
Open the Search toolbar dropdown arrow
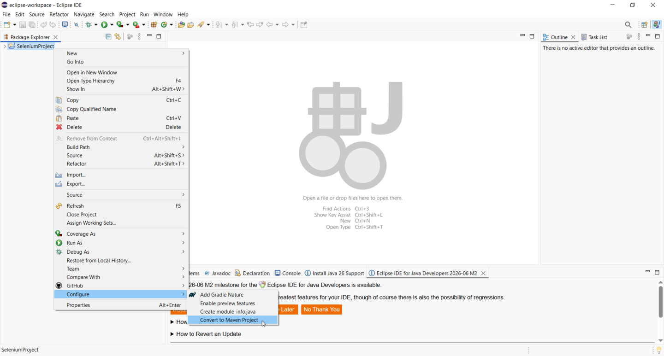coord(208,25)
